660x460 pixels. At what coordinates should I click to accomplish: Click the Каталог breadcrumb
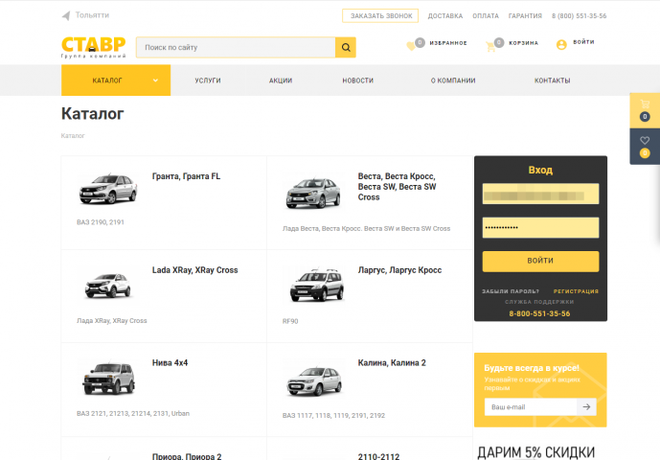[73, 136]
